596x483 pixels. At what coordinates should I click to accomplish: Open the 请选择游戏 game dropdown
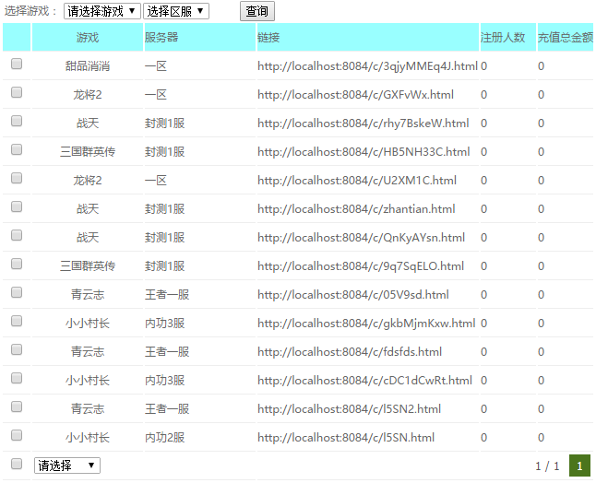(x=101, y=11)
